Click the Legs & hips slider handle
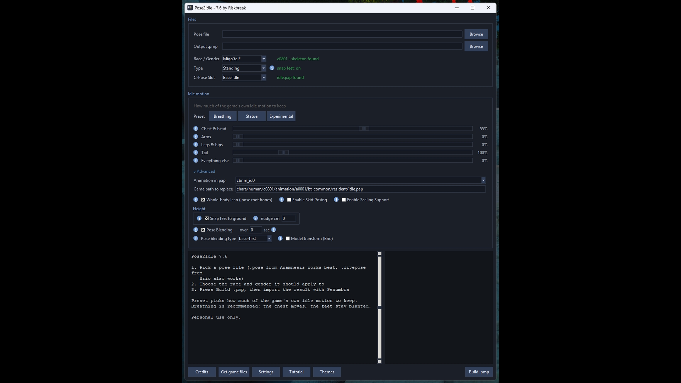 (x=238, y=145)
